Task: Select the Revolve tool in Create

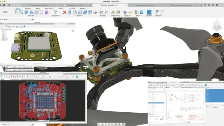Action: (32, 12)
